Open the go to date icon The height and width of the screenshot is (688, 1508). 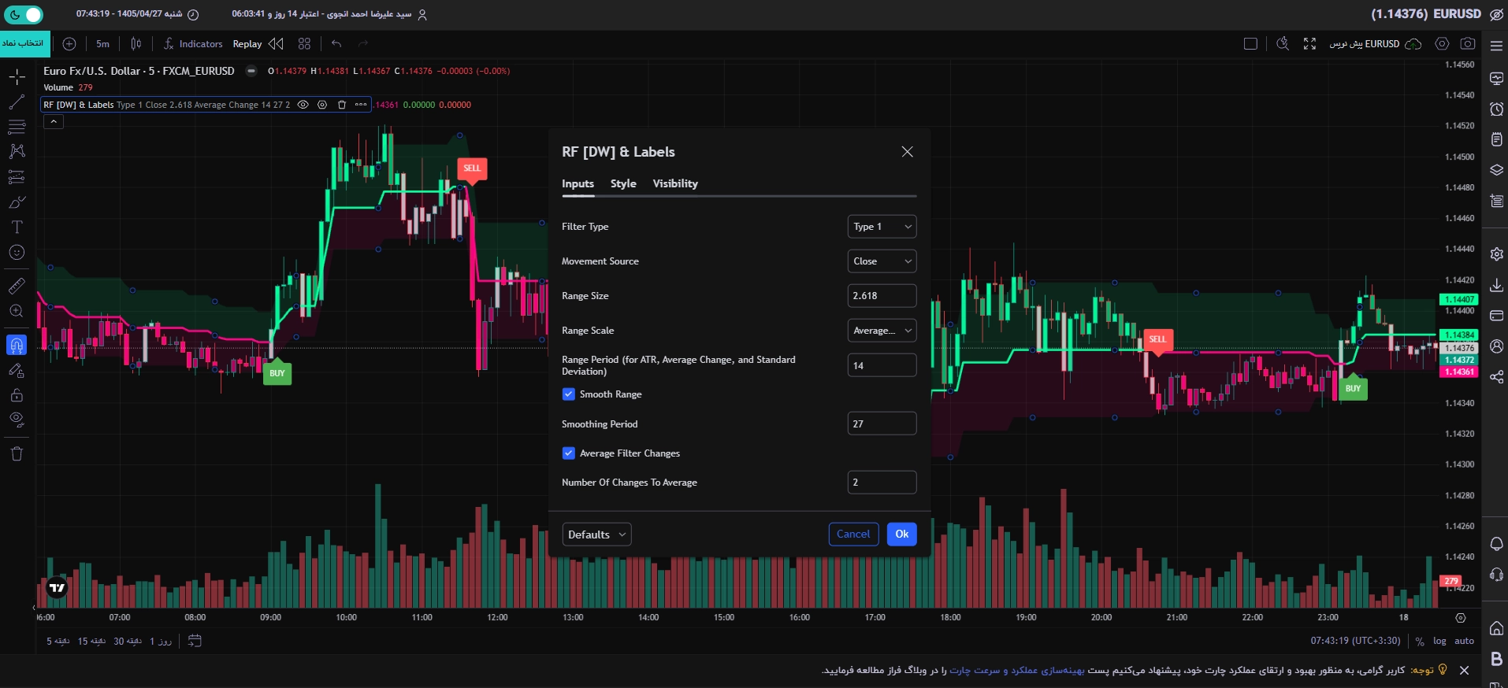(x=195, y=641)
